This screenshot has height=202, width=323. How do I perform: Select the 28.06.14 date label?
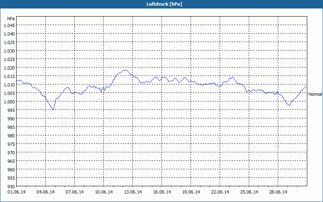point(278,192)
